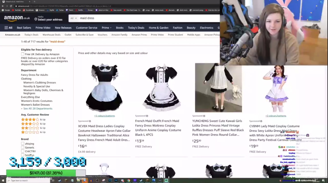Open the PayPal bookmark

pyautogui.click(x=50, y=10)
